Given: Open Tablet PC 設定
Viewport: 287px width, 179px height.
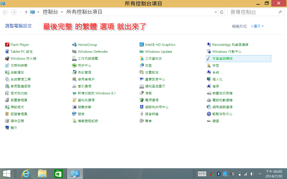Looking at the screenshot, I should coord(19,51).
